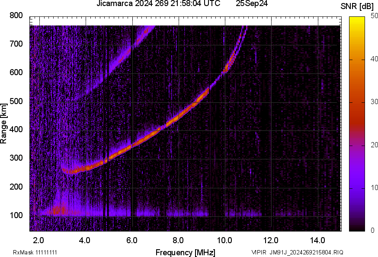
Task: Click the main echo trace minimum near 250 km
Action: 70,172
